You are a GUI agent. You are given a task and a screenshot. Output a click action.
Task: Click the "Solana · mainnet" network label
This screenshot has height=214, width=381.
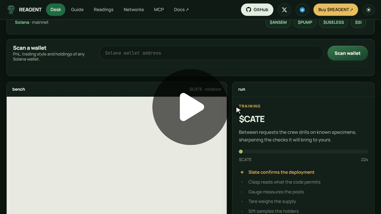click(32, 23)
